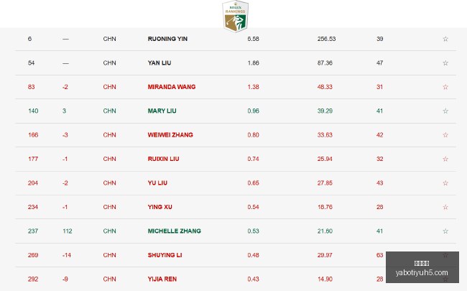Select Miranda Wang's total points 48.33
Image resolution: width=467 pixels, height=291 pixels.
coord(325,87)
